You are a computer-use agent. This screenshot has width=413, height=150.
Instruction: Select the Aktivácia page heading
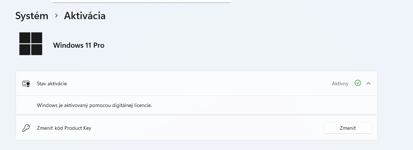point(85,16)
